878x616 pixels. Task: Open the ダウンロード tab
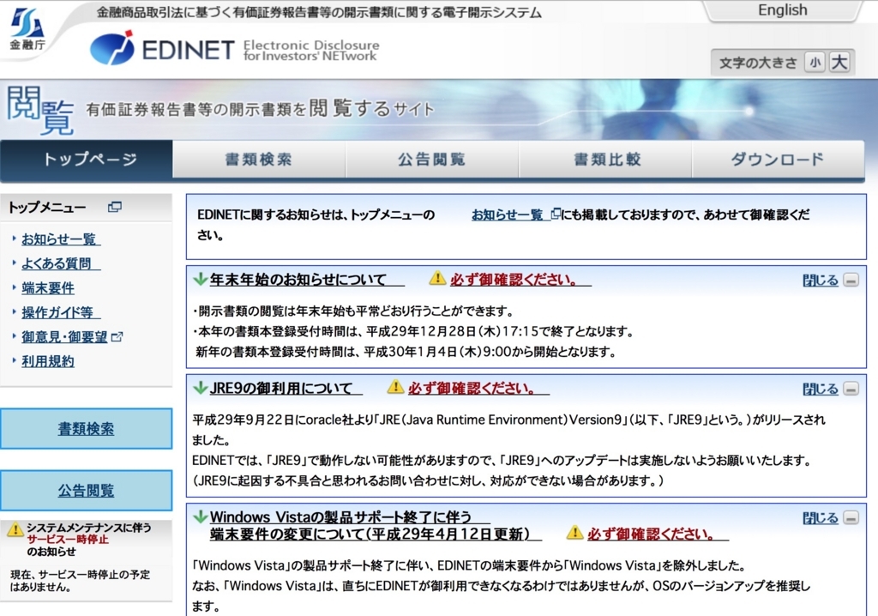coord(778,160)
